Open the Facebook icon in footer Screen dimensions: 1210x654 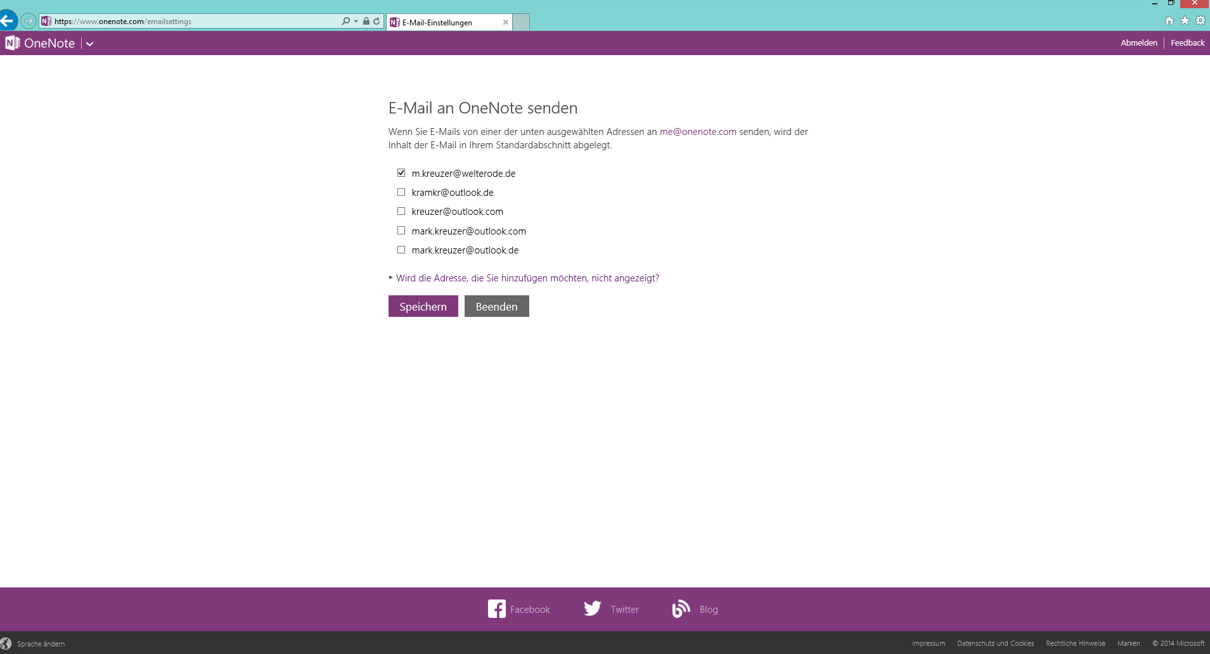(x=496, y=609)
